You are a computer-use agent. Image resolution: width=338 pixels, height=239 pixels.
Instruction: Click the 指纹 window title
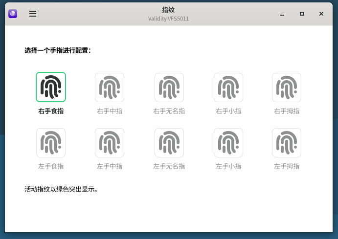click(x=168, y=10)
